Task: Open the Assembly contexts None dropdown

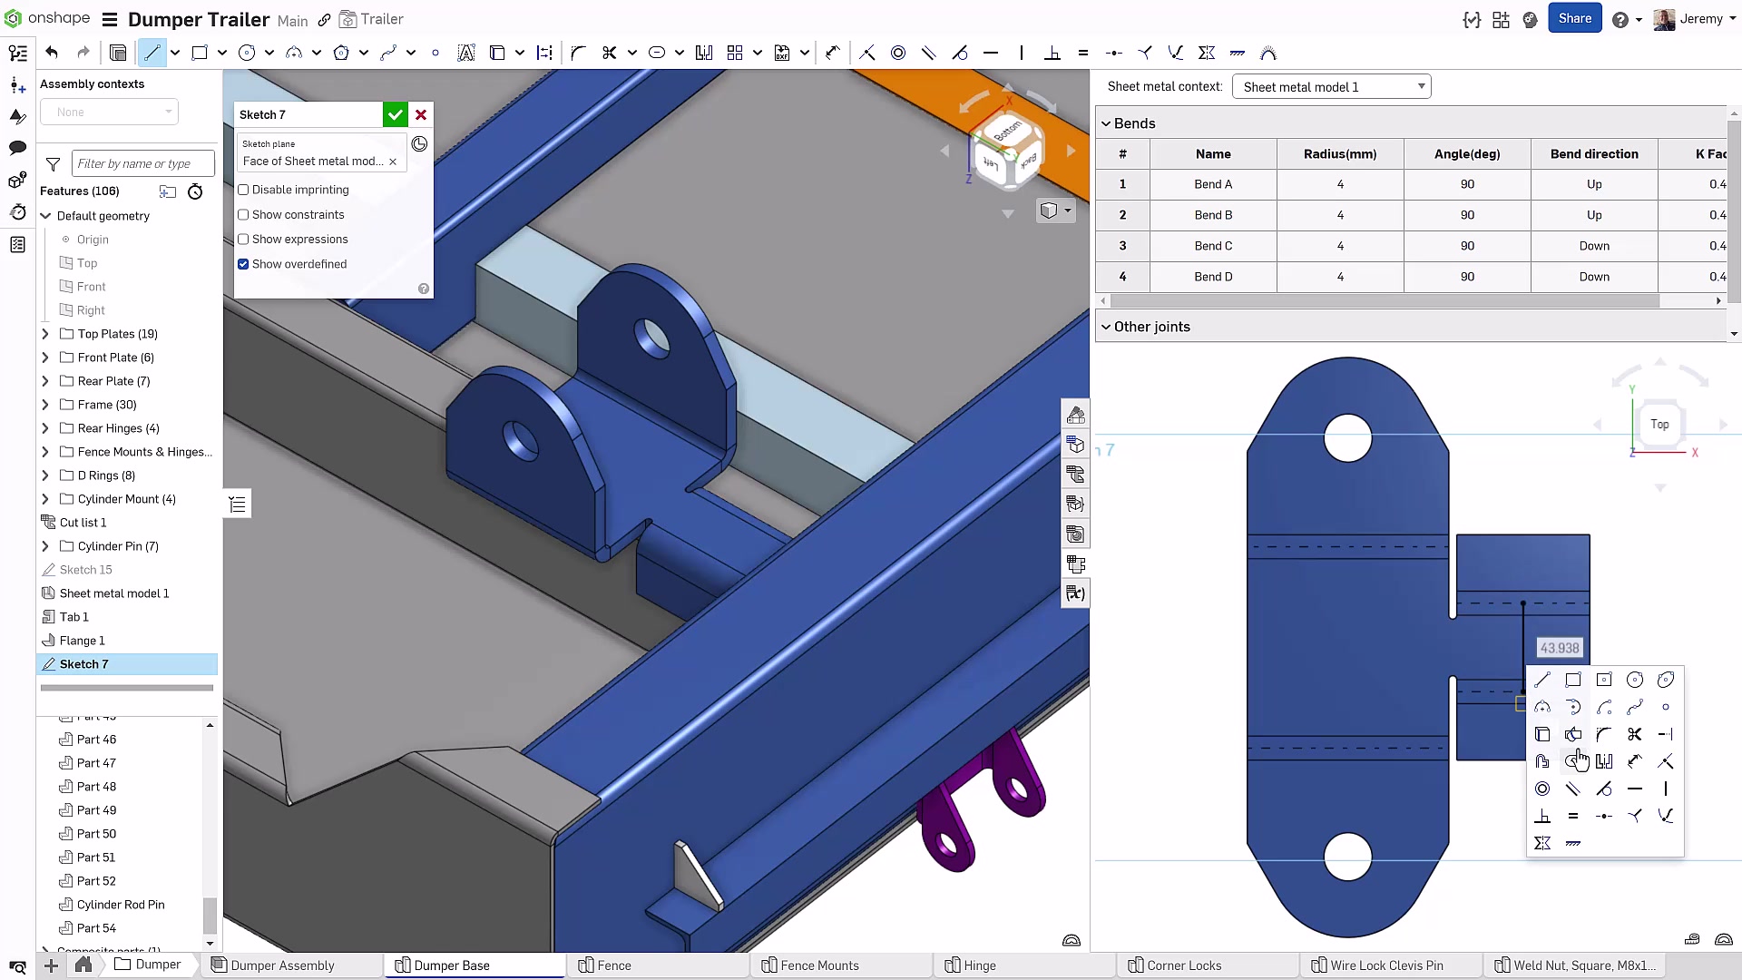Action: point(109,113)
